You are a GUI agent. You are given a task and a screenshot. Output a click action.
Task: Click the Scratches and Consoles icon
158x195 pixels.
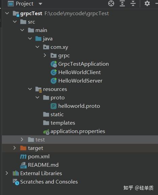pyautogui.click(x=16, y=182)
